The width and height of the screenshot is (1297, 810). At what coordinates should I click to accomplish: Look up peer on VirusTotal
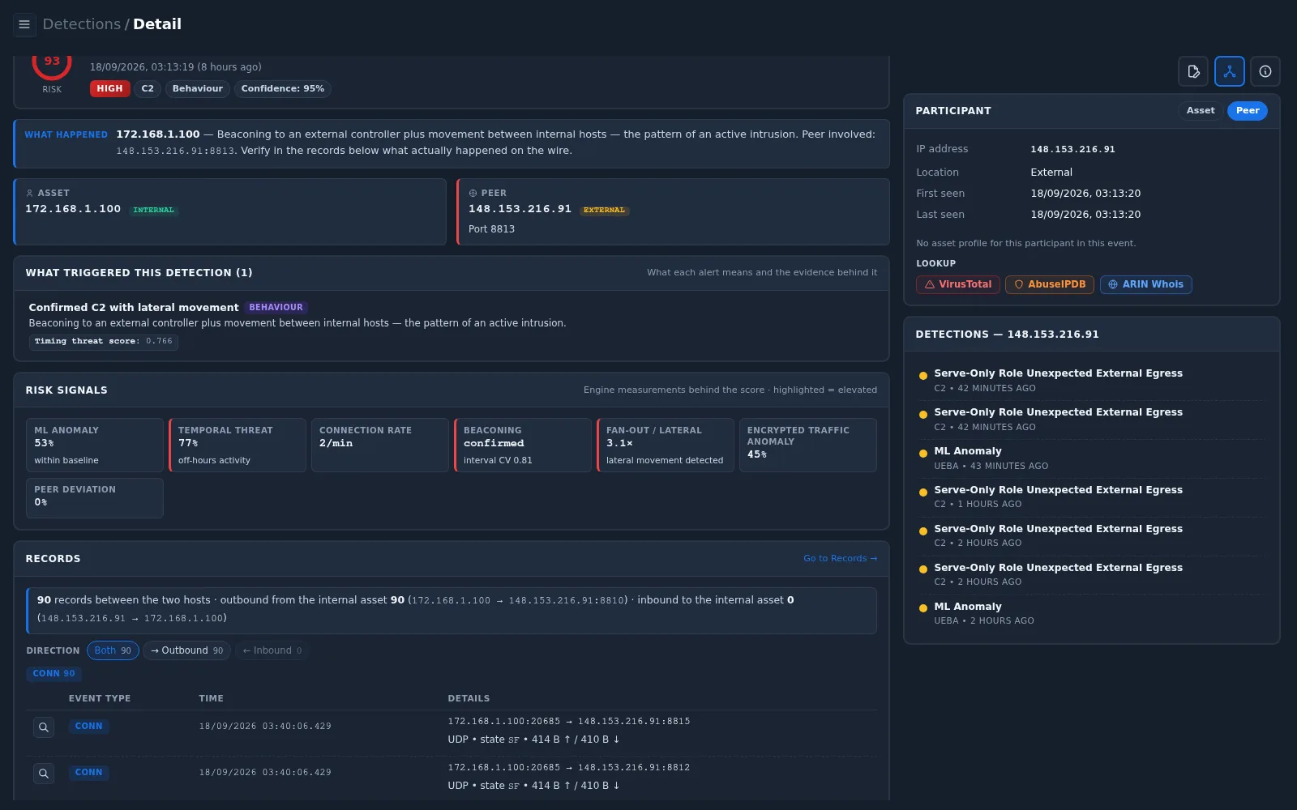[x=958, y=284]
